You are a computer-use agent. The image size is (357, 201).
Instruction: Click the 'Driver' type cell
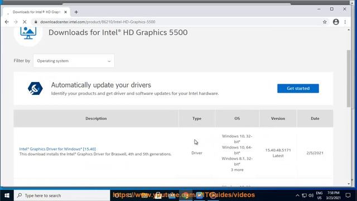(x=197, y=153)
